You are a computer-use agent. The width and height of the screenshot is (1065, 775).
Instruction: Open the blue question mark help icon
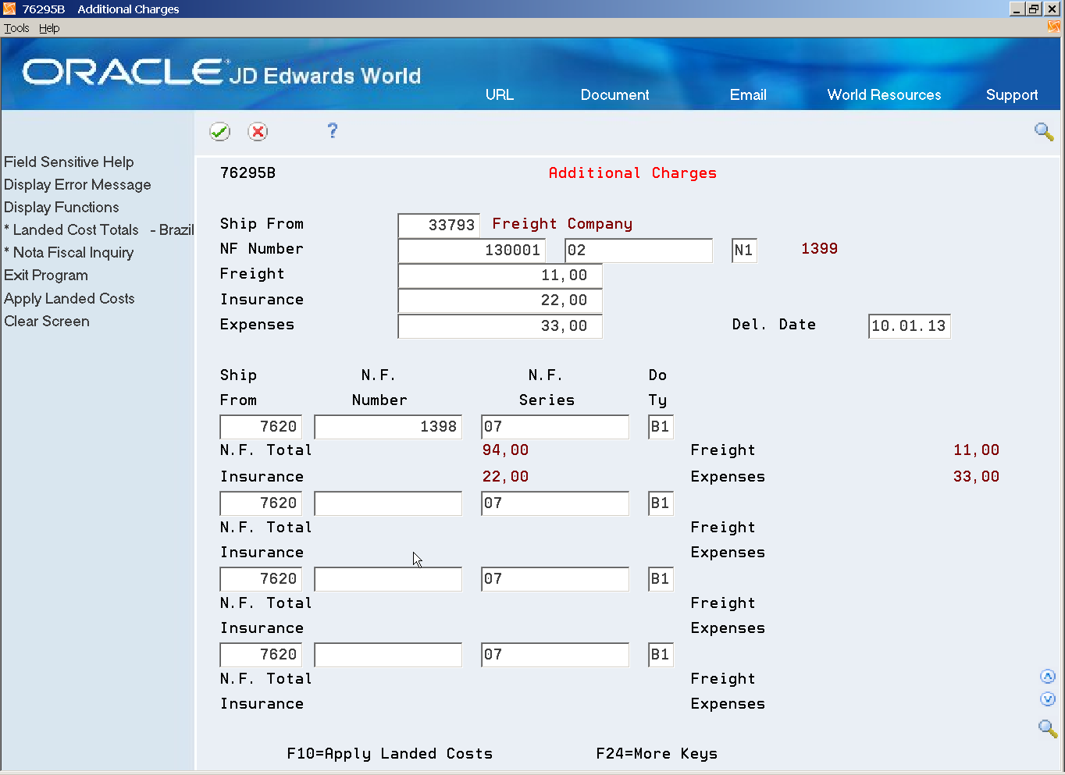[333, 130]
